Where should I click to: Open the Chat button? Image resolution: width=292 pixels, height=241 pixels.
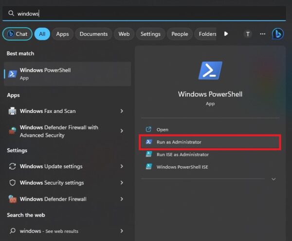click(x=18, y=34)
